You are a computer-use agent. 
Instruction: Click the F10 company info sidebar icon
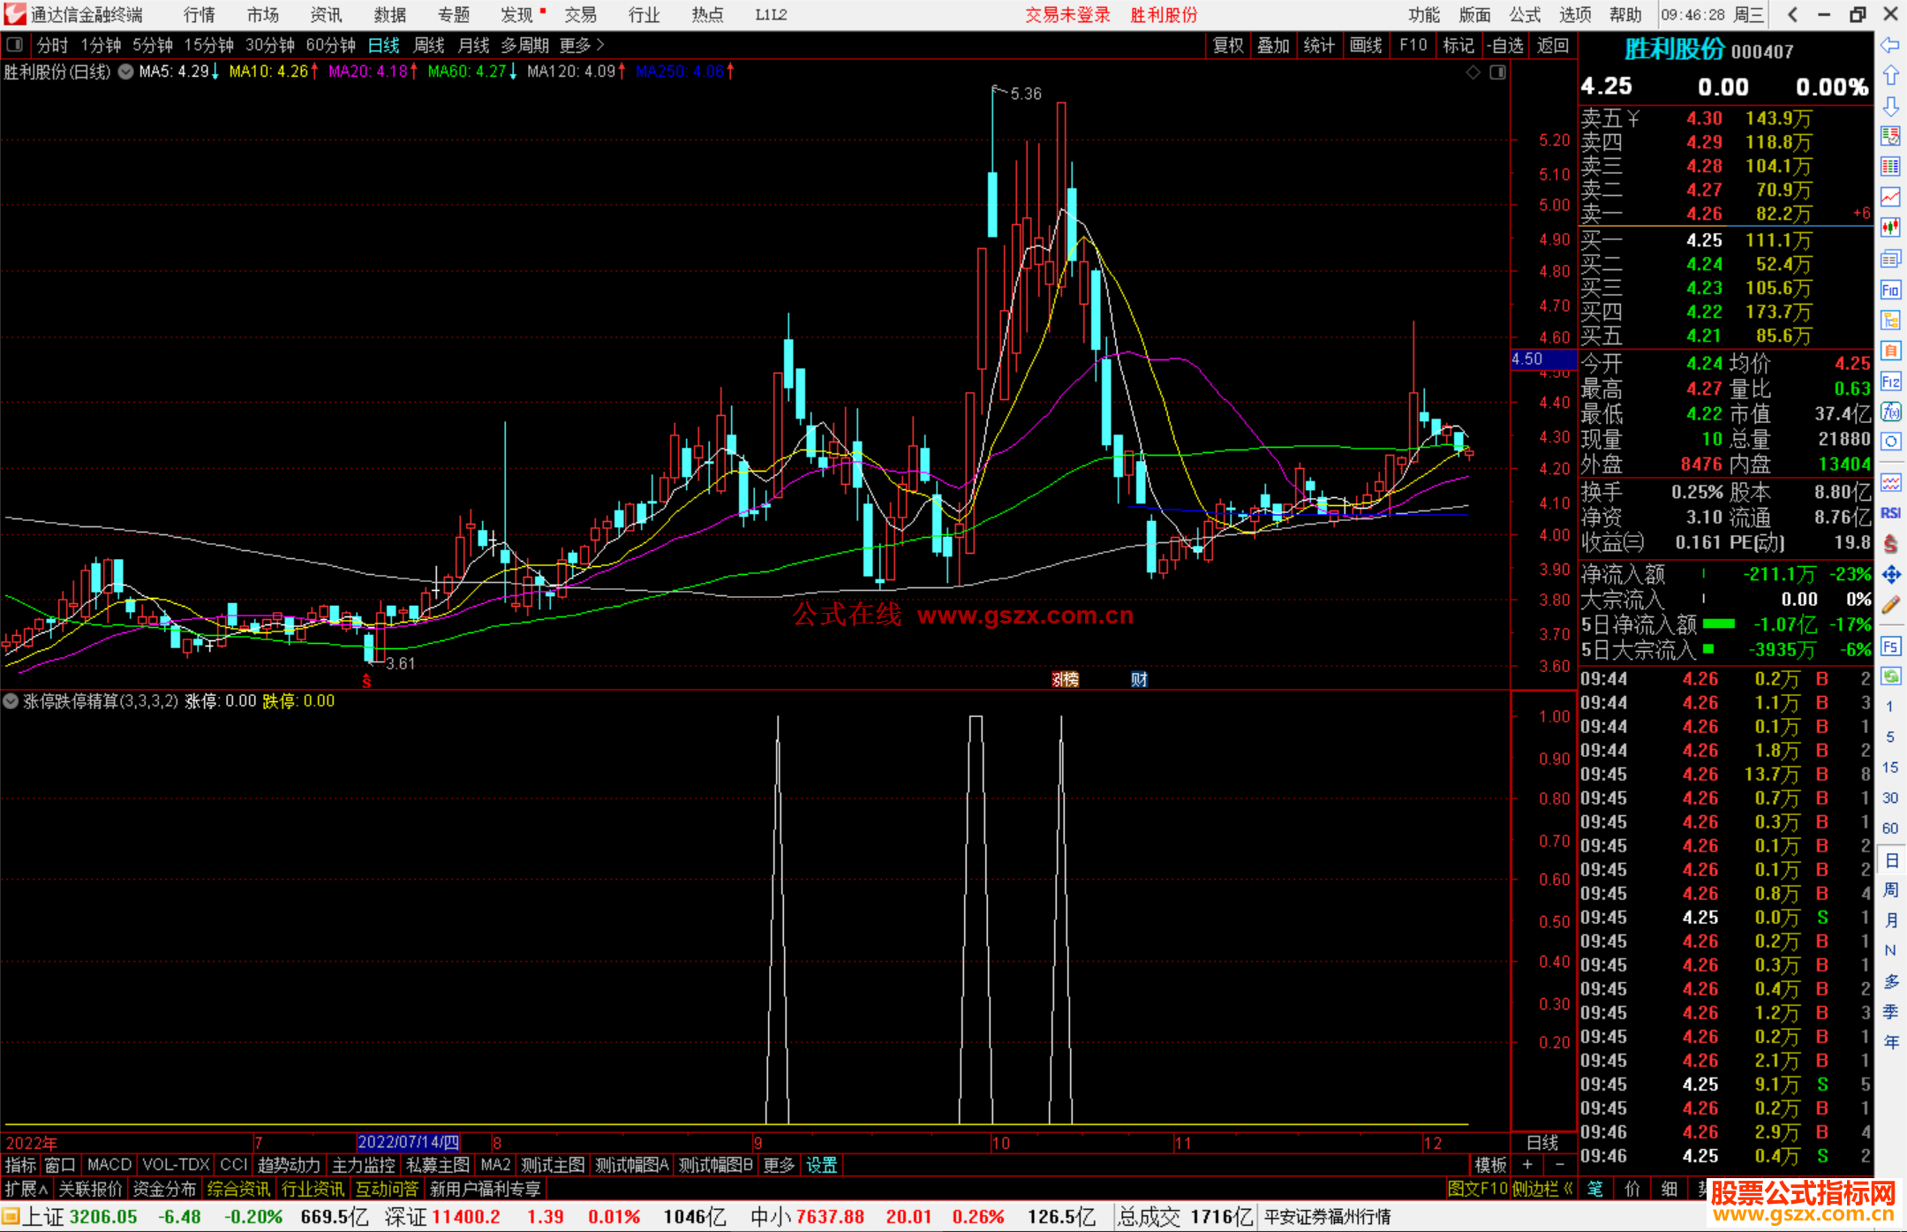[x=1890, y=291]
